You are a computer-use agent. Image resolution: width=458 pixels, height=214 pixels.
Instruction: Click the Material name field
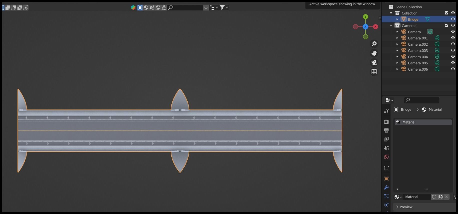(417, 197)
